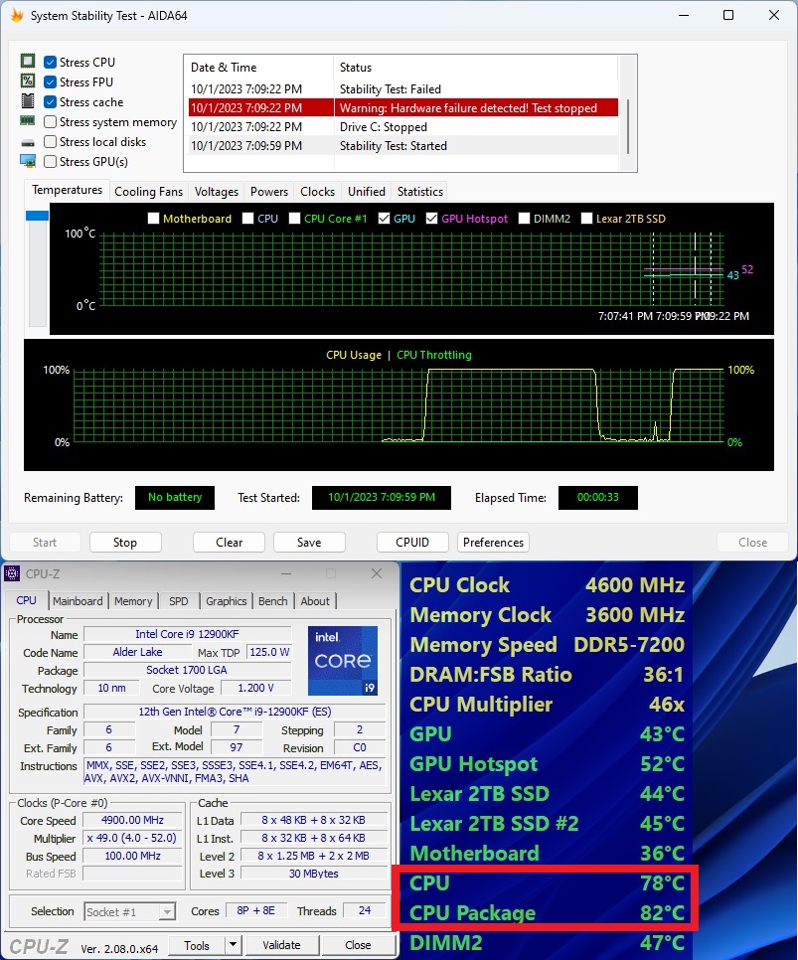Select the Drive C: Stopped log row
798x960 pixels.
pos(403,127)
